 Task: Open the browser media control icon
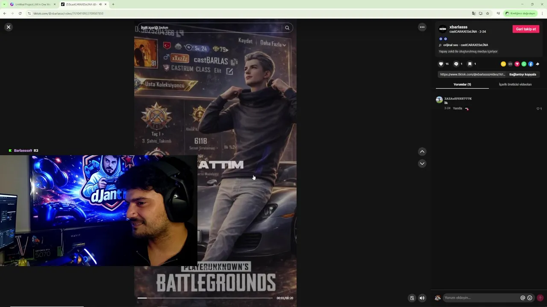[498, 13]
